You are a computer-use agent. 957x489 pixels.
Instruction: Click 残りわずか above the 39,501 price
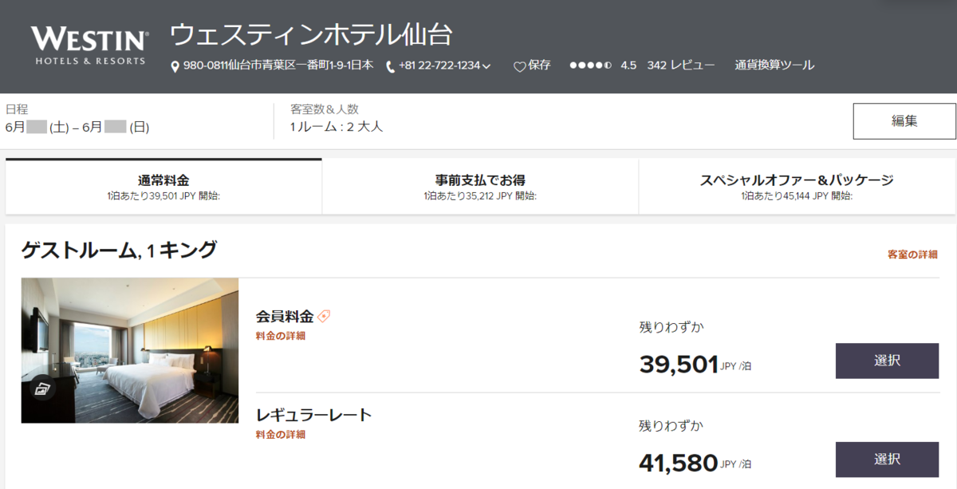pyautogui.click(x=671, y=327)
